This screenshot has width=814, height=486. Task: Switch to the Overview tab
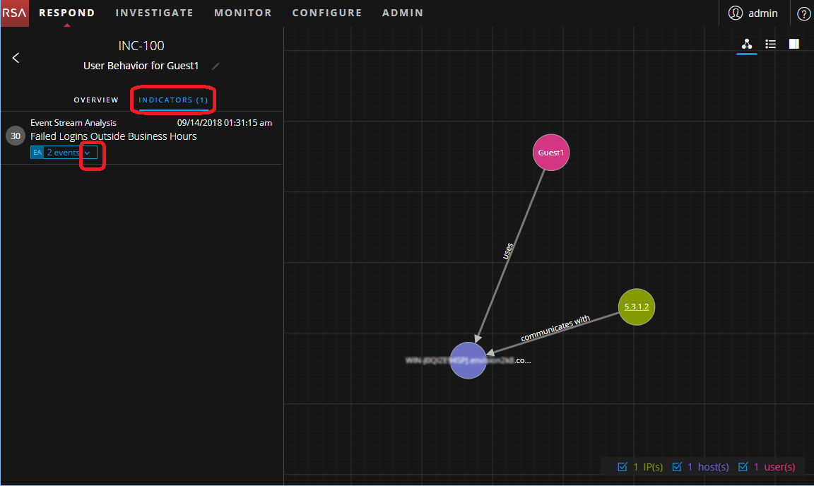click(96, 100)
